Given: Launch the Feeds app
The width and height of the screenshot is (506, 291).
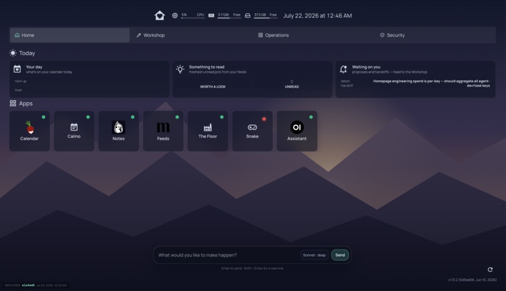Looking at the screenshot, I should pos(163,131).
